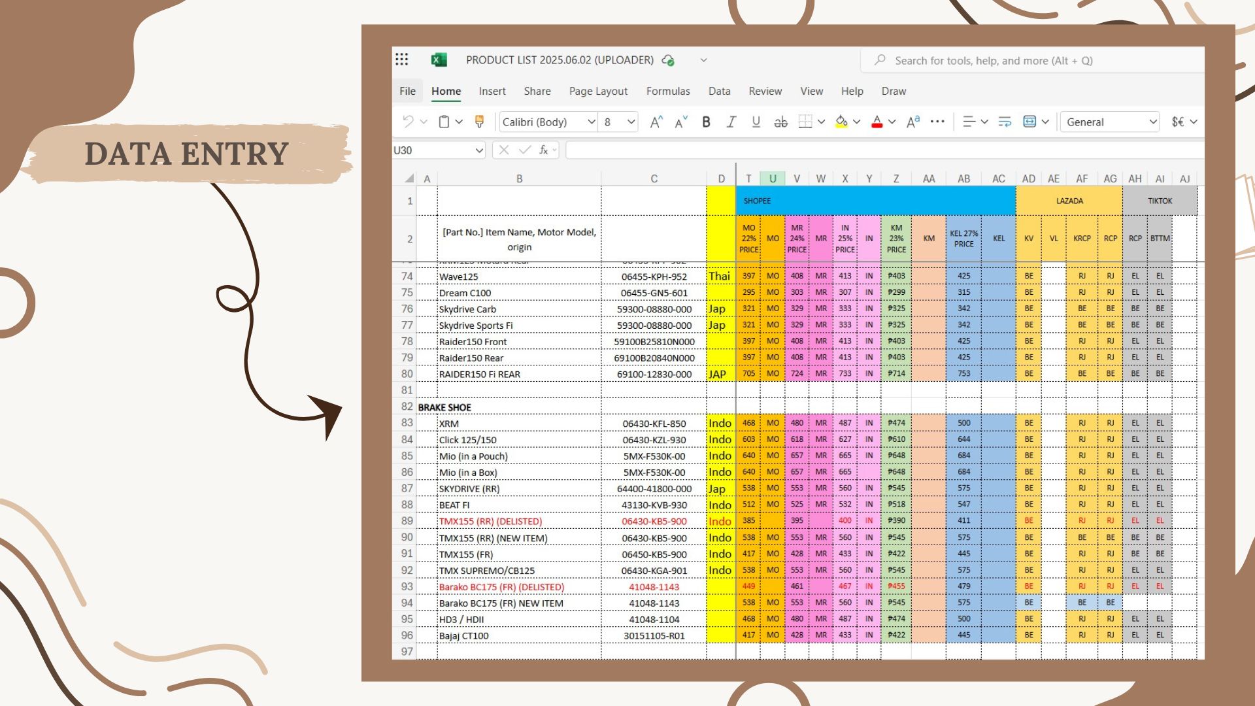Click the Format Painter icon
The image size is (1255, 706).
pyautogui.click(x=479, y=122)
